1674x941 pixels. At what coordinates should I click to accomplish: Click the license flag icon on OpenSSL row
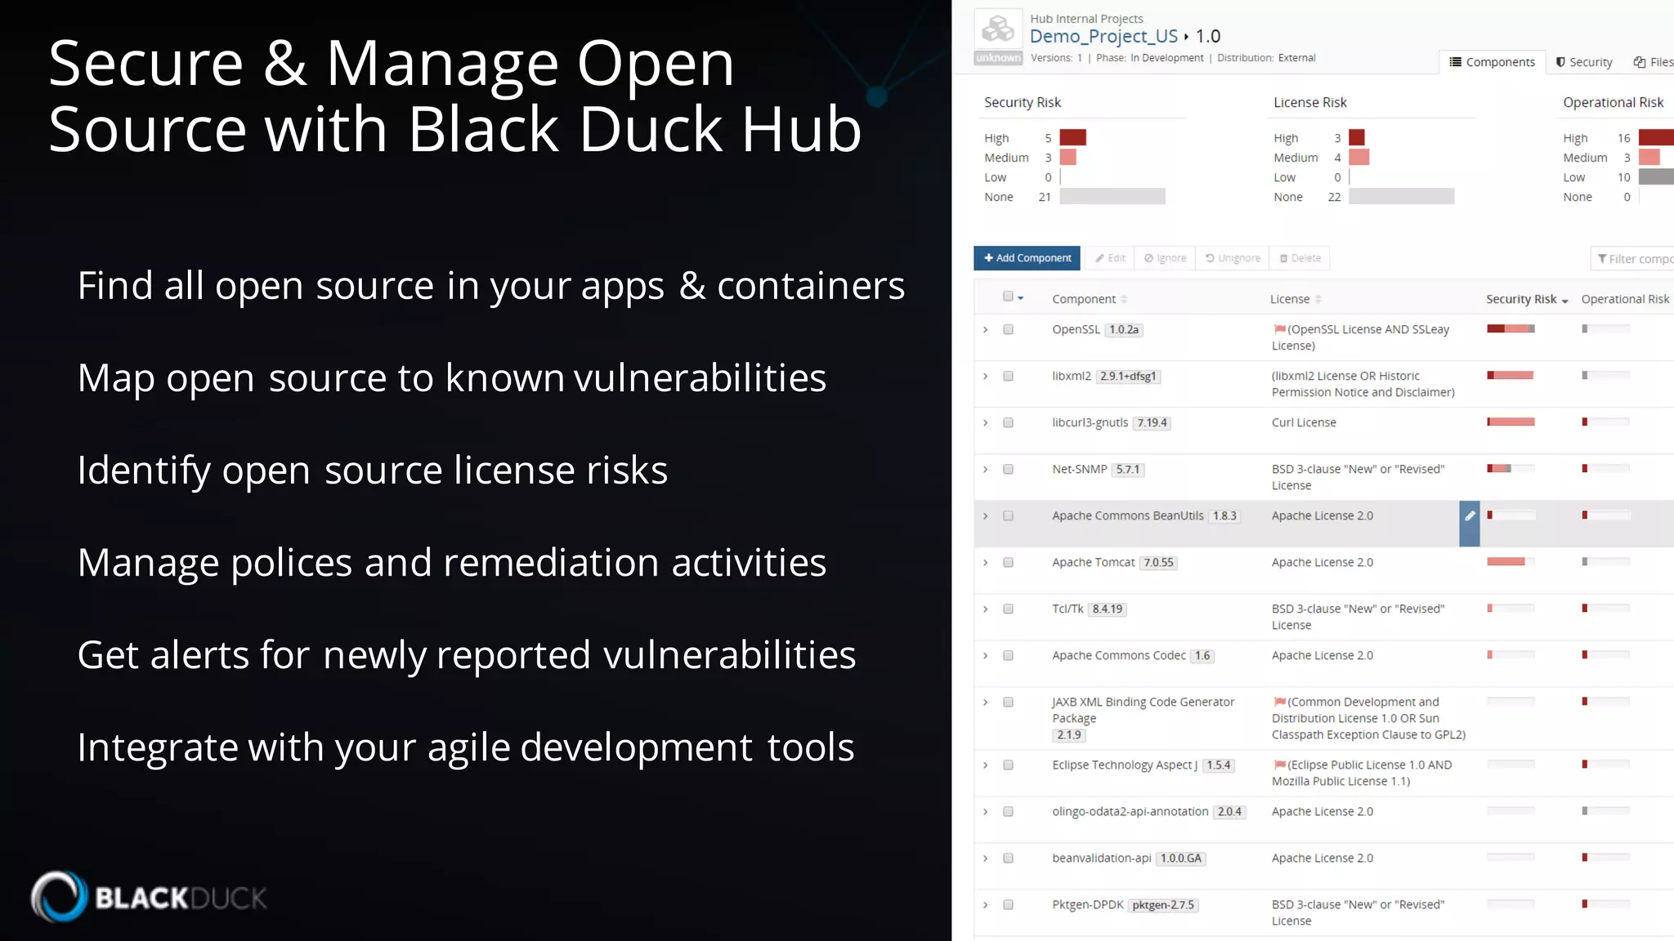(1279, 329)
